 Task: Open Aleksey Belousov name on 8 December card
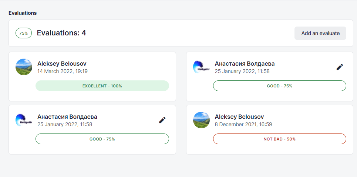click(x=239, y=117)
